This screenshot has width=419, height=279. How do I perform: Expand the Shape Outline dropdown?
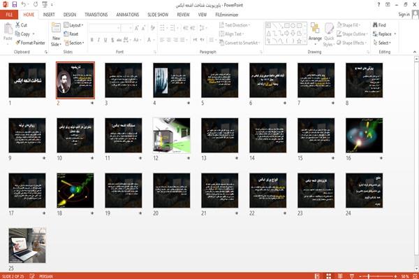pyautogui.click(x=353, y=34)
